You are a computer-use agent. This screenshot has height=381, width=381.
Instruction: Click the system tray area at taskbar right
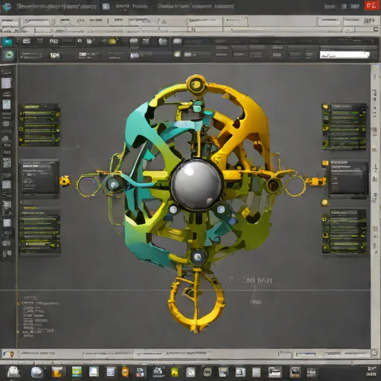coord(371,371)
